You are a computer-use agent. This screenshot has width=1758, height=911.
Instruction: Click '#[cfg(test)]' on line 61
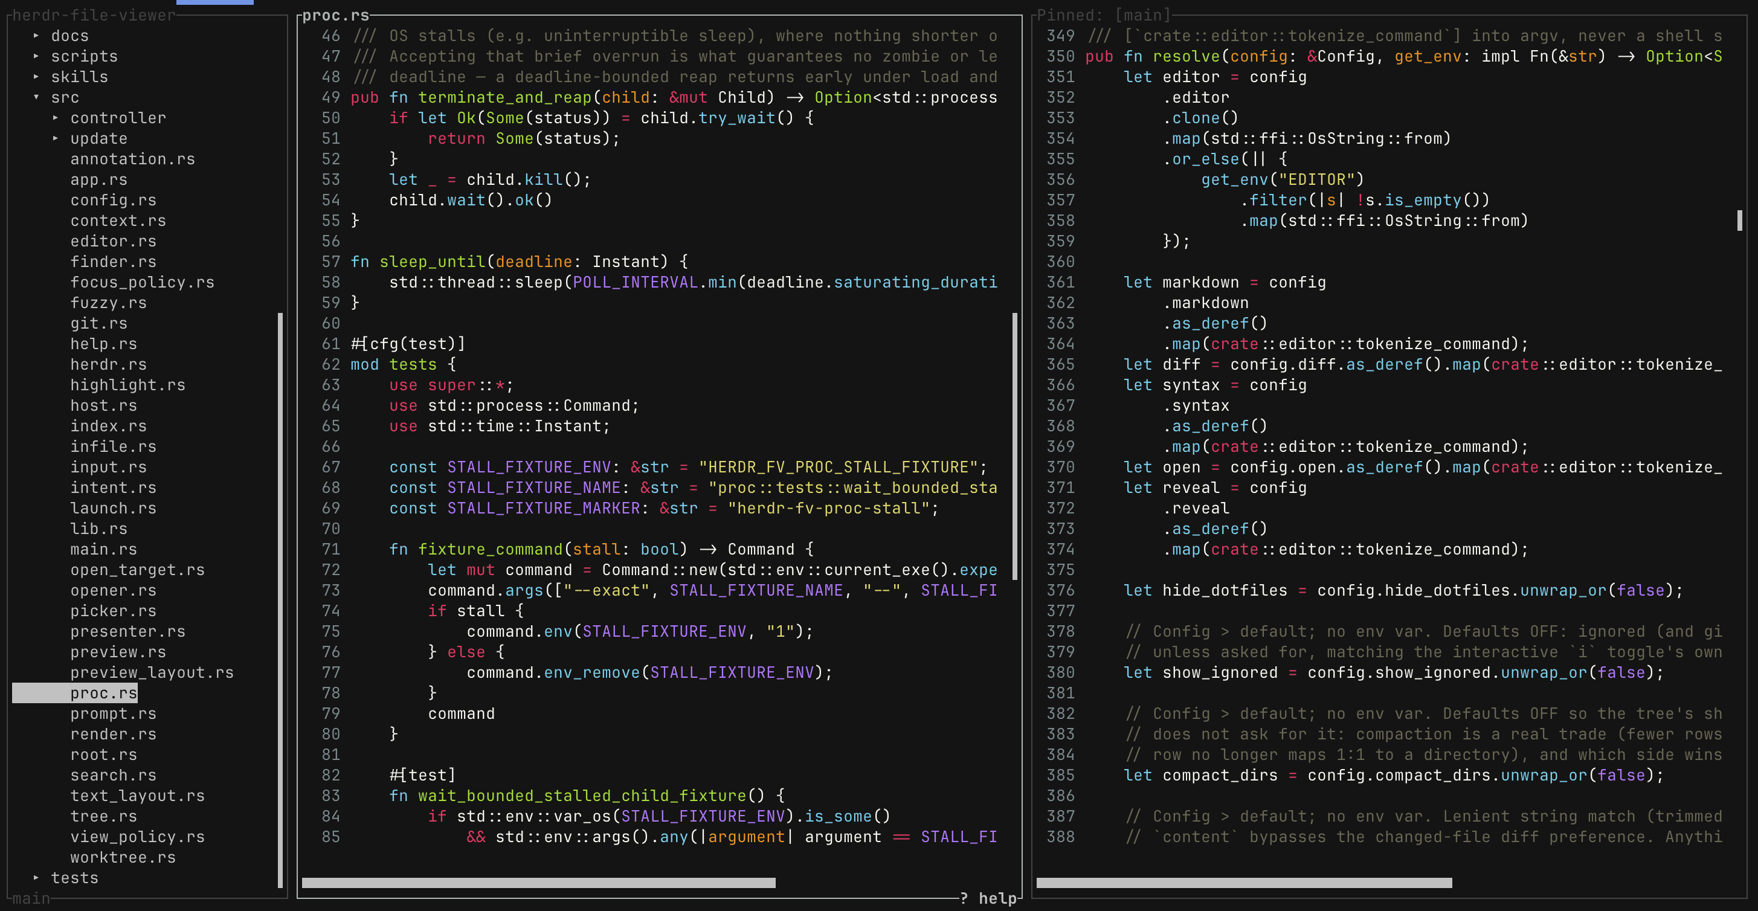[408, 343]
